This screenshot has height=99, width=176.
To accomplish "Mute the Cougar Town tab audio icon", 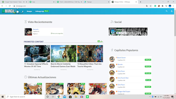I will [x=24, y=2].
